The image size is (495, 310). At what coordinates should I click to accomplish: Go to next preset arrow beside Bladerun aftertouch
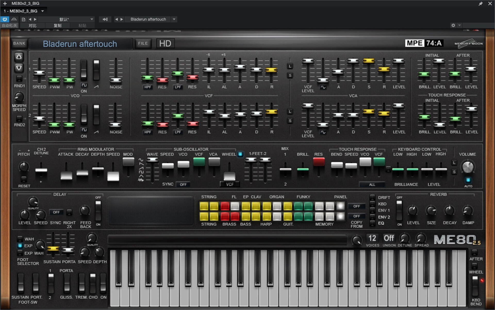click(x=122, y=19)
